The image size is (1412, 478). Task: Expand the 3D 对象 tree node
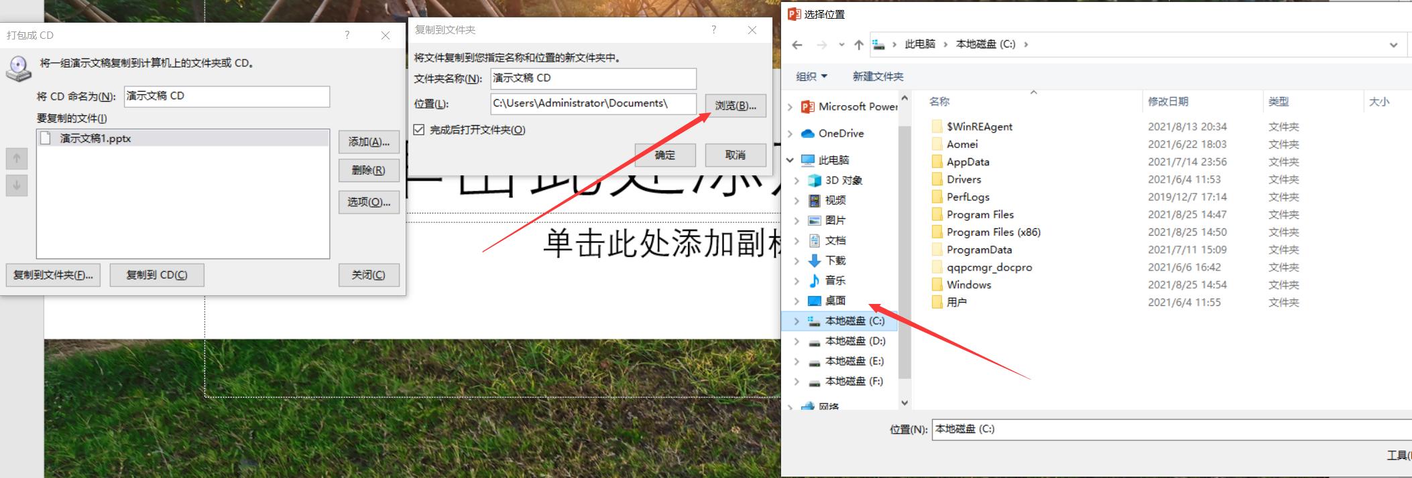797,180
